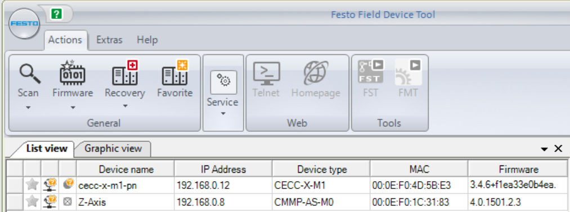The image size is (570, 212).
Task: Click the Festo logo application button
Action: 24,24
